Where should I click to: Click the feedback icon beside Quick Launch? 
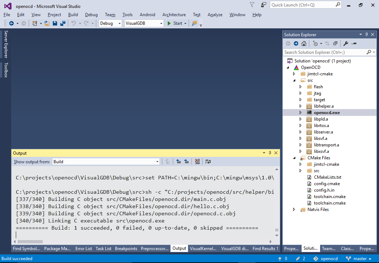coord(263,5)
